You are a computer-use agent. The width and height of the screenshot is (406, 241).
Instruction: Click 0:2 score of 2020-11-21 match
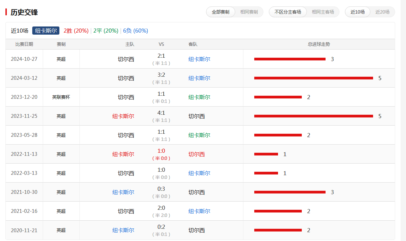tap(161, 227)
